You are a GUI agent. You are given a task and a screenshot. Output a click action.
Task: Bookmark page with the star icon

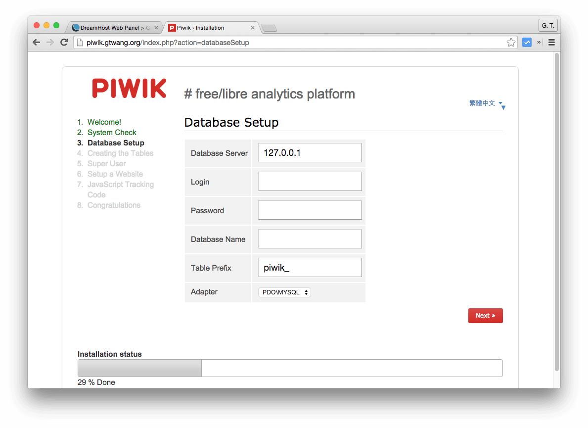click(x=511, y=43)
